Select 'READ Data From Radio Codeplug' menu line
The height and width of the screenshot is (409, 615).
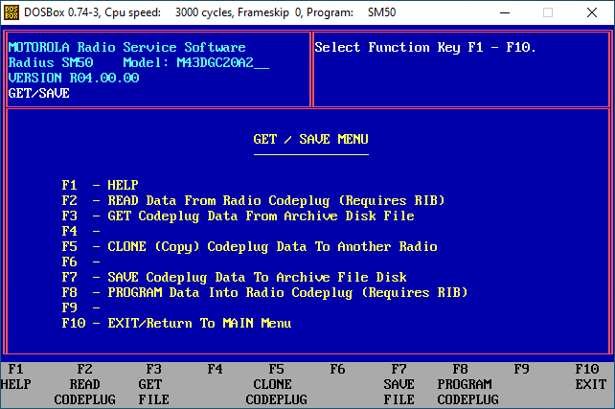[x=253, y=201]
